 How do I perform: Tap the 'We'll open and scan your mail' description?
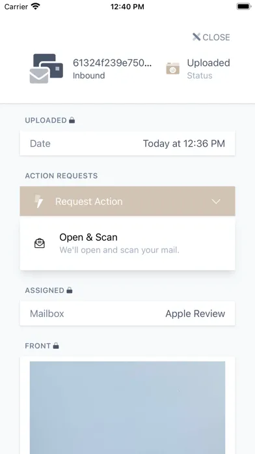[x=119, y=250]
